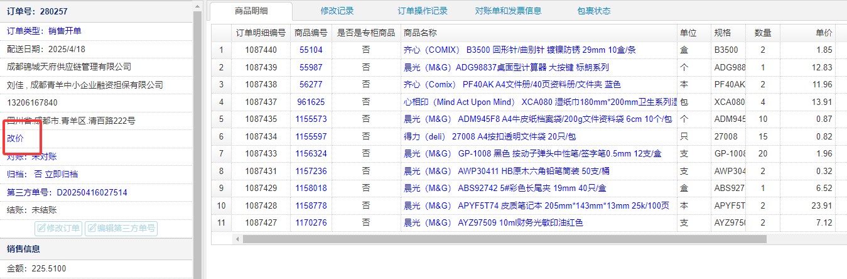Open the 齐心 B3500 回形针 product name
The width and height of the screenshot is (847, 279).
click(x=519, y=50)
